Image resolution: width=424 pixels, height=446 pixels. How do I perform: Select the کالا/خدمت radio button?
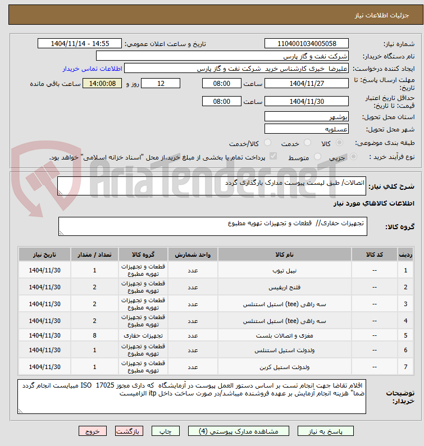pyautogui.click(x=267, y=143)
